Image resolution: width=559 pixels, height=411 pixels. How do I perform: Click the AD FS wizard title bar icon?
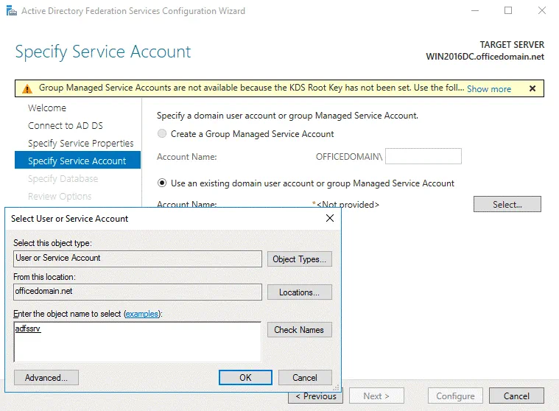tap(10, 11)
